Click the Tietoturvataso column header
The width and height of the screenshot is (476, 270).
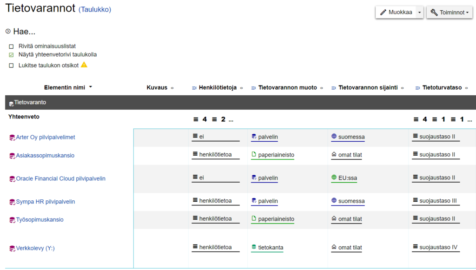click(442, 88)
